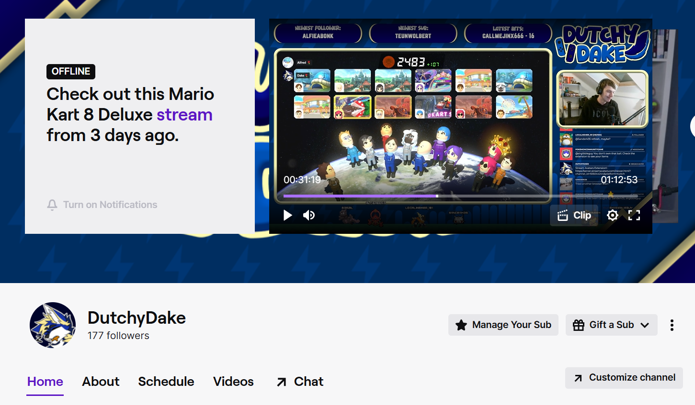Click the bell icon for notifications
Image resolution: width=695 pixels, height=405 pixels.
pos(52,205)
